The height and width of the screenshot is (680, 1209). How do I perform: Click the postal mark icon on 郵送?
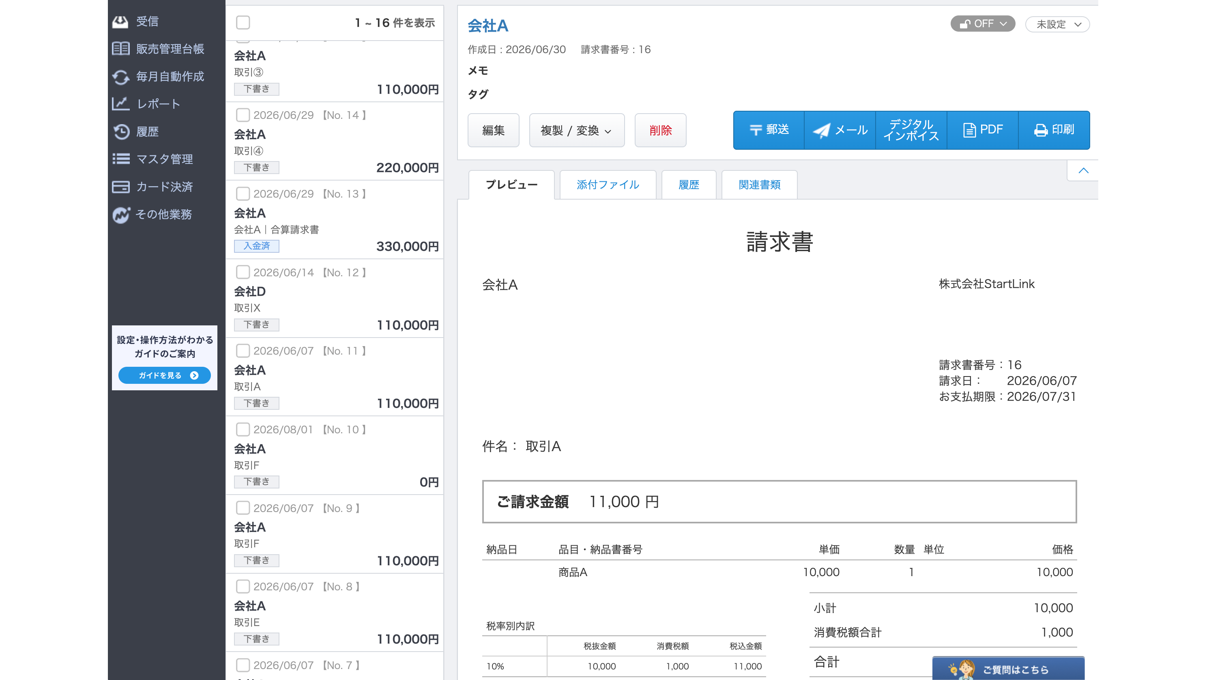click(x=756, y=130)
